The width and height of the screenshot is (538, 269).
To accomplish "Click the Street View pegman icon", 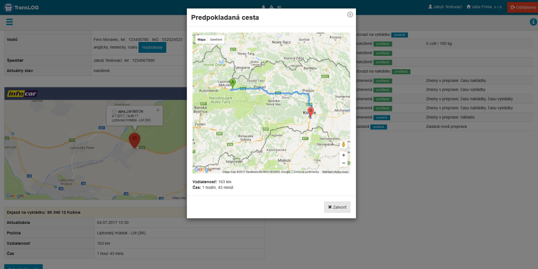I will pyautogui.click(x=343, y=144).
